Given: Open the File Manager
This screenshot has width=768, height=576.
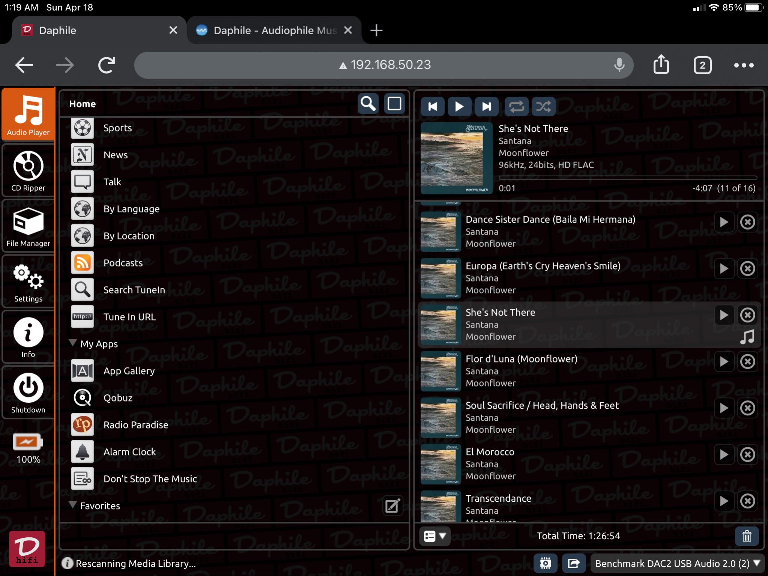Looking at the screenshot, I should click(x=28, y=226).
